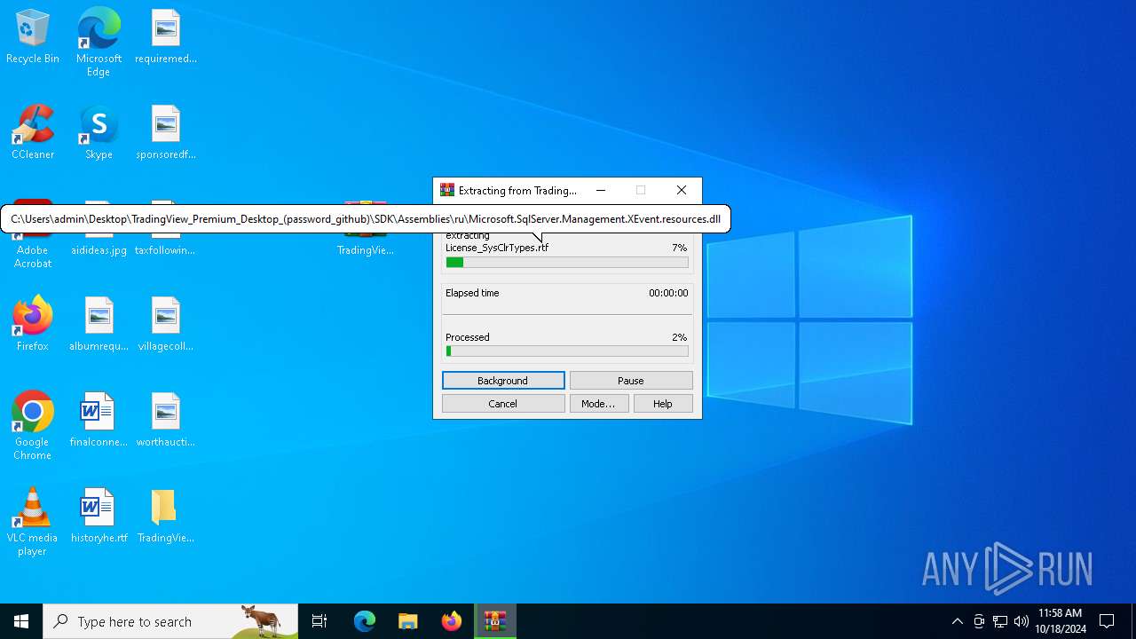Open the notification center

(1107, 621)
